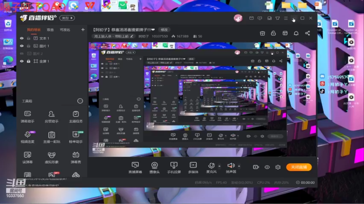Unlock the 全屏 1 source
The width and height of the screenshot is (364, 204).
point(29,61)
